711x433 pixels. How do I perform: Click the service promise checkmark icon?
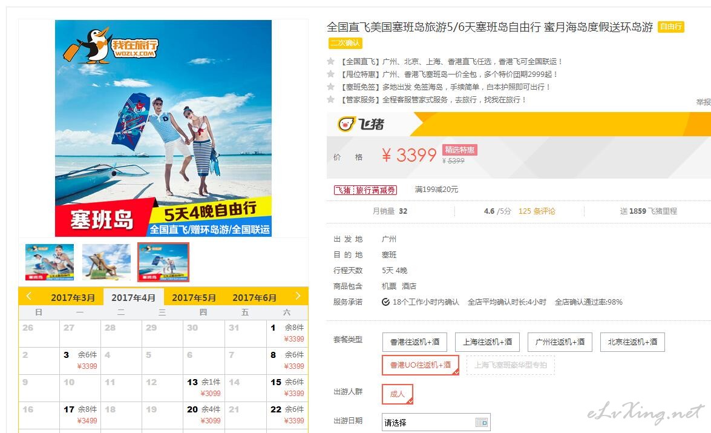tap(385, 302)
